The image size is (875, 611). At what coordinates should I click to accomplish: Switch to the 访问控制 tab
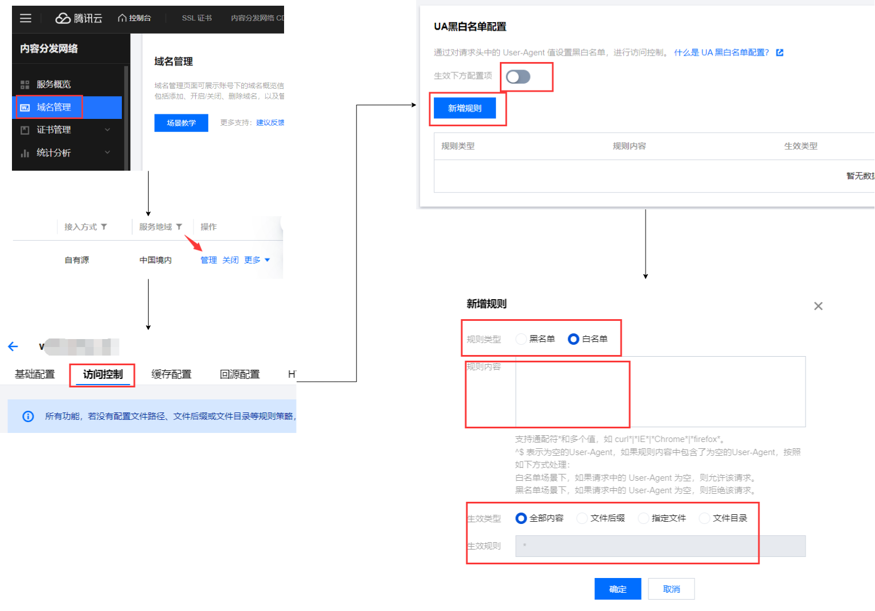pos(103,374)
